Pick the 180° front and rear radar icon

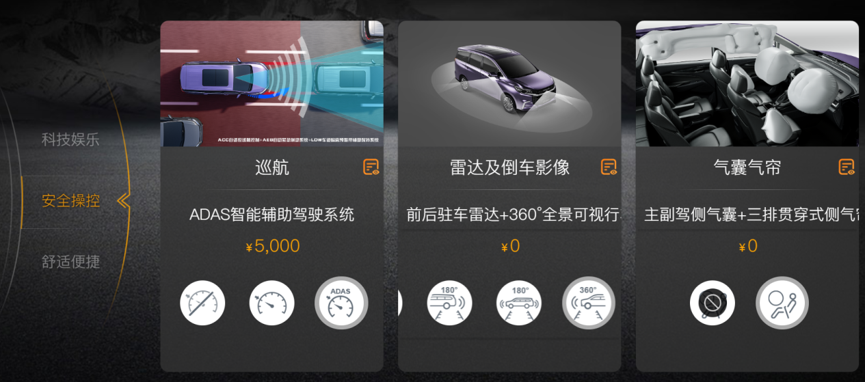click(519, 303)
